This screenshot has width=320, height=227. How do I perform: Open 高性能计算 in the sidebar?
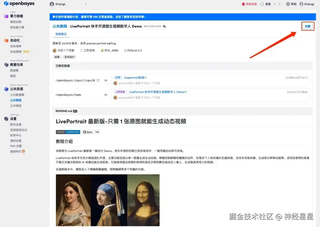click(x=17, y=27)
